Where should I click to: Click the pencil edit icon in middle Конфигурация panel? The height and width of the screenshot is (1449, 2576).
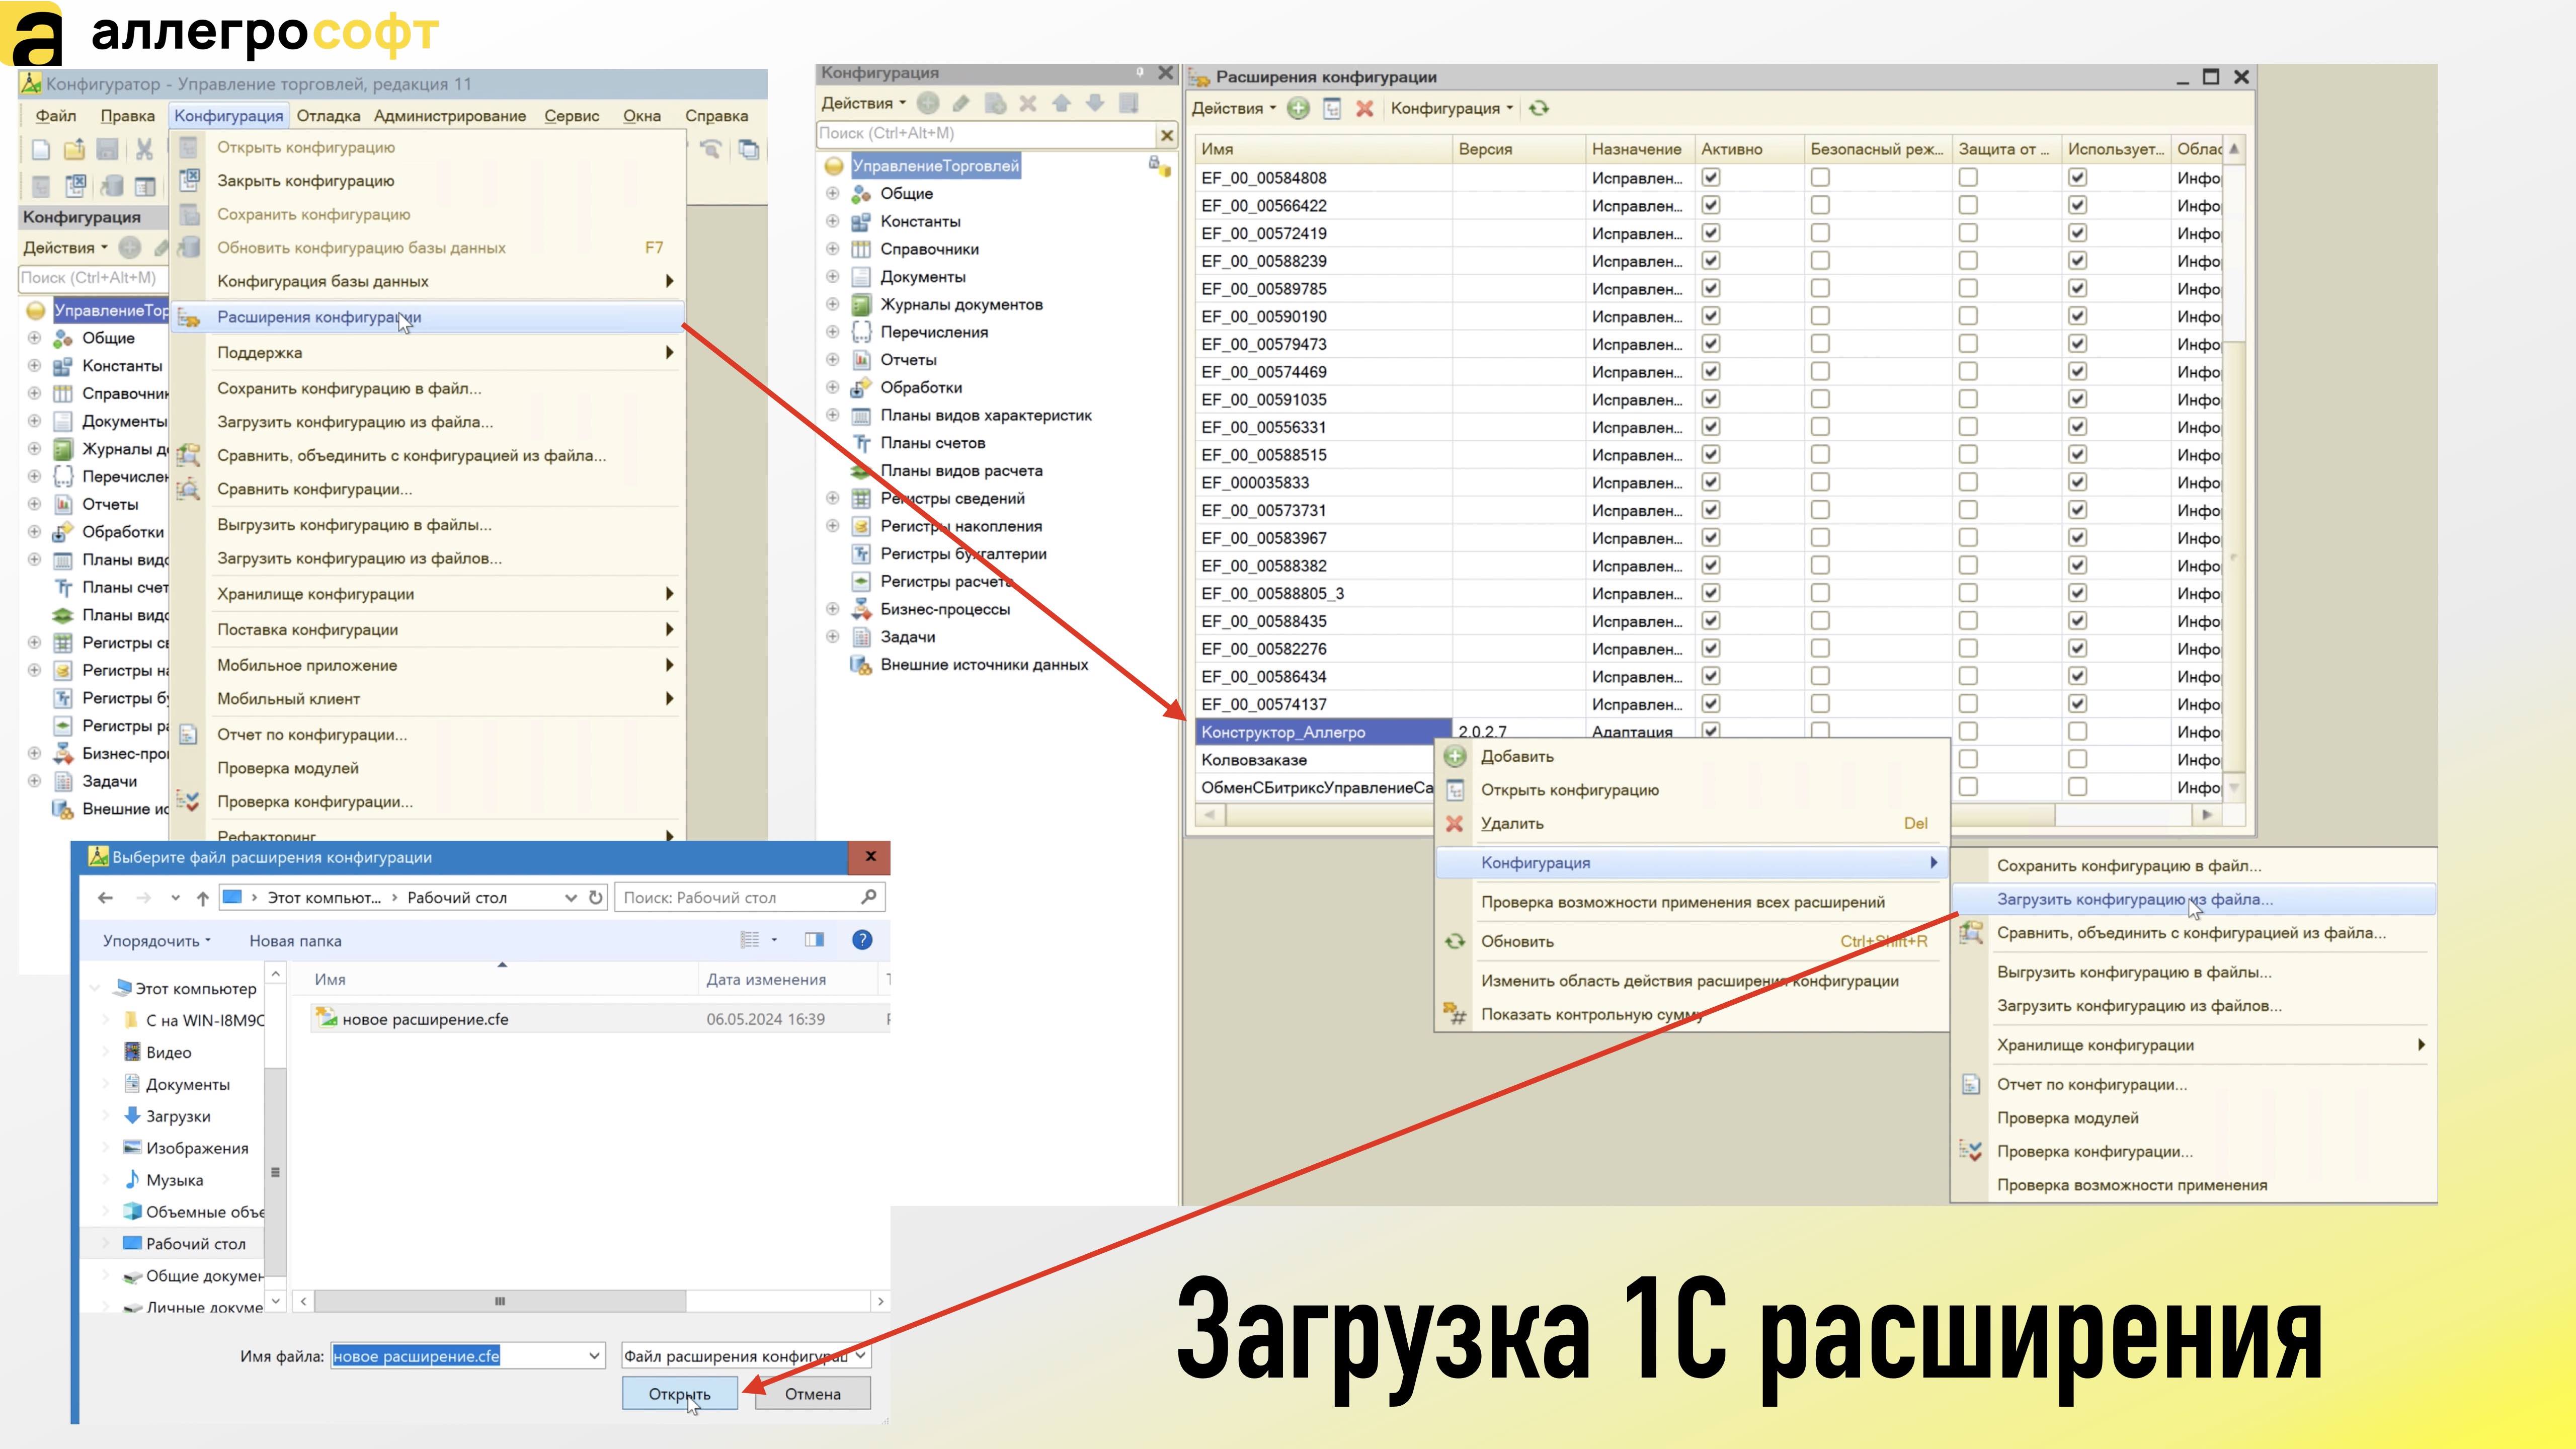click(961, 103)
